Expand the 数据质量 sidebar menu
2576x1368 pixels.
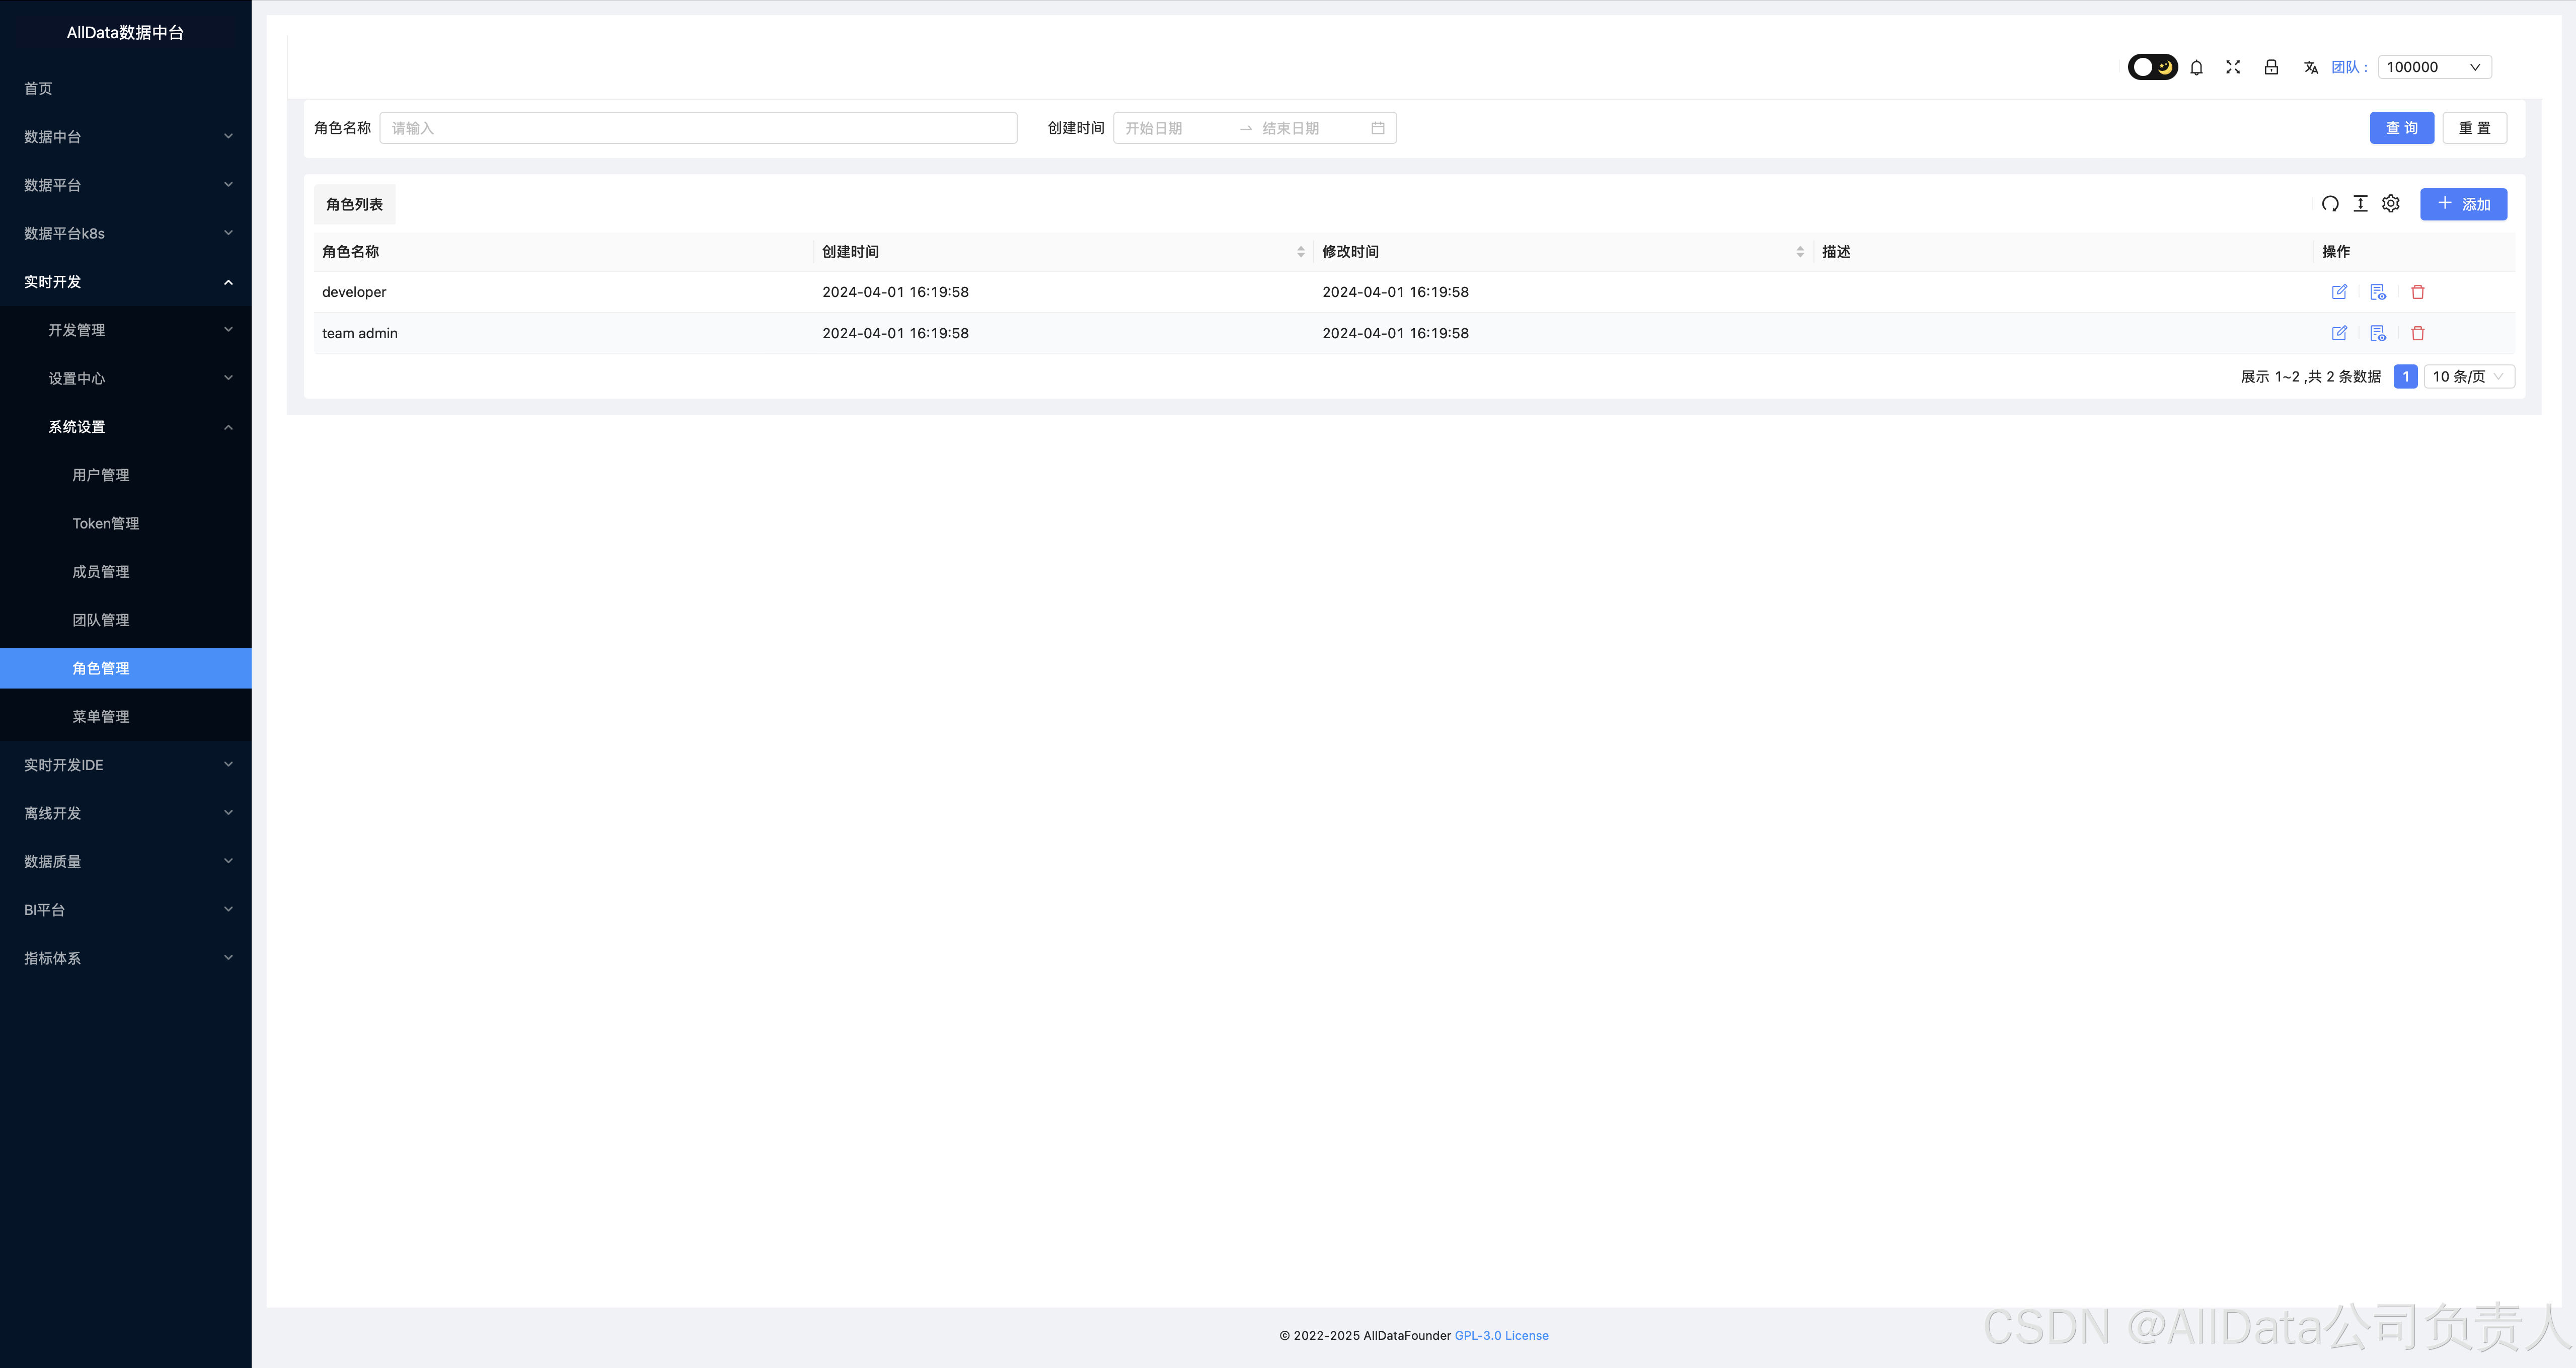click(x=125, y=861)
